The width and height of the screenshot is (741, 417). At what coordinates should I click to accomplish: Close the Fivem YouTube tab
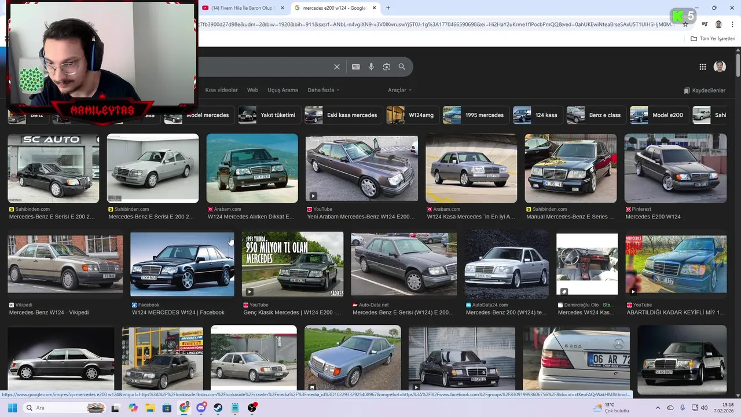(282, 8)
